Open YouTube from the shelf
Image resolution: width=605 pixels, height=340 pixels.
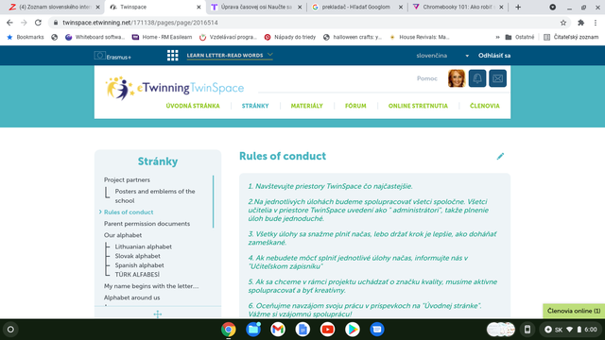(327, 330)
